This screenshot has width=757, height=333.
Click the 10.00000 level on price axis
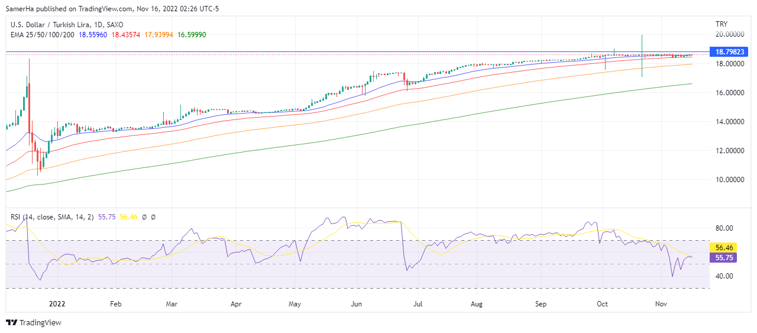click(x=729, y=179)
